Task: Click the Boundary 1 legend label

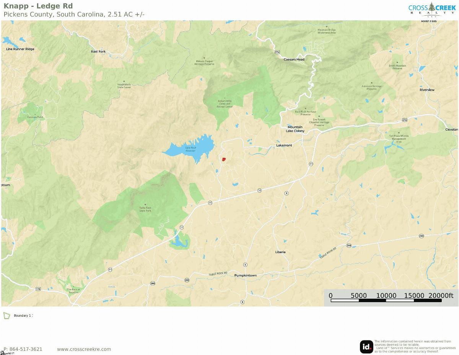Action: click(x=23, y=316)
